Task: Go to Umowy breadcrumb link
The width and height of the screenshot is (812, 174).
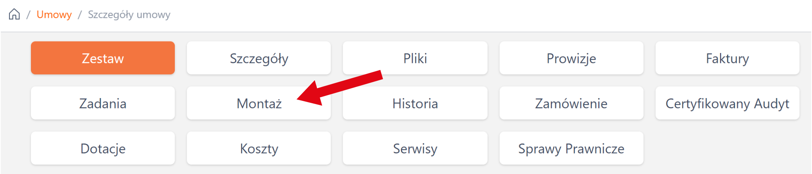Action: point(54,15)
